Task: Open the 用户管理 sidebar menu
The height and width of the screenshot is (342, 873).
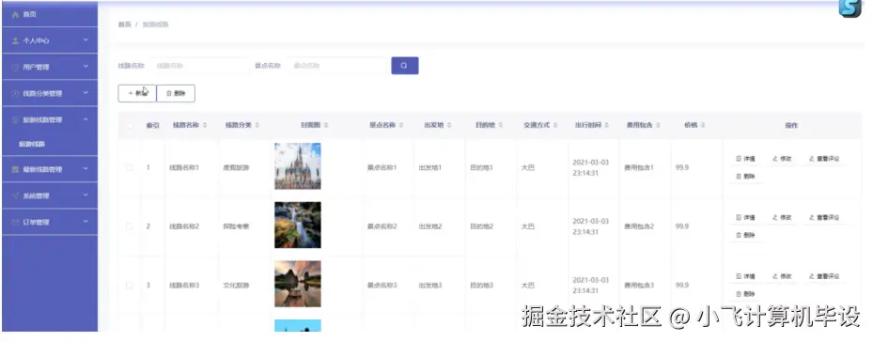Action: (50, 67)
